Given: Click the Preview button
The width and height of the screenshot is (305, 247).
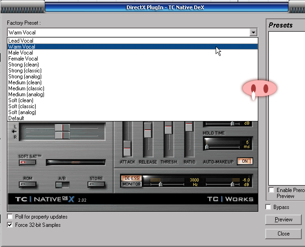Looking at the screenshot, I should pyautogui.click(x=283, y=220).
